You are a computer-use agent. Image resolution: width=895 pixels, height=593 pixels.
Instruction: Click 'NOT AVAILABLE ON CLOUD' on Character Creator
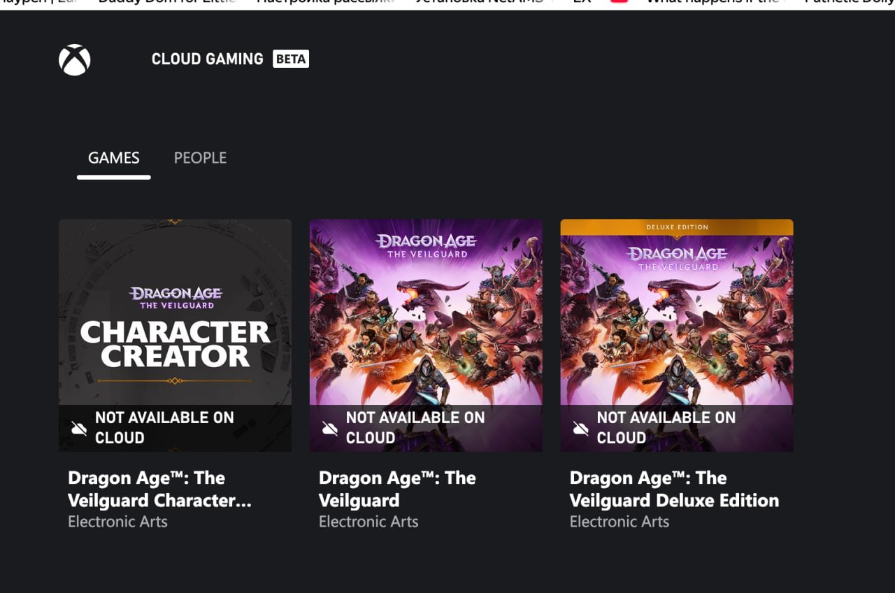[x=164, y=428]
